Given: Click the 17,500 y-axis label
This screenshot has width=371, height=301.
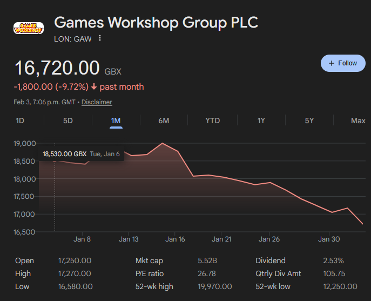Looking at the screenshot, I should point(24,197).
